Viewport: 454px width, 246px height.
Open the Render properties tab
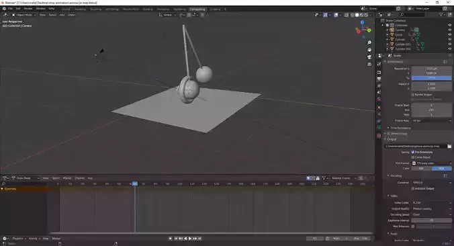coord(379,72)
